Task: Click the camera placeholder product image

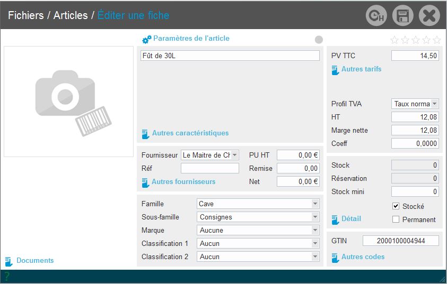Action: click(68, 102)
